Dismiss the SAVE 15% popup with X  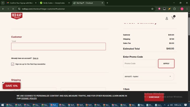(x=3, y=83)
